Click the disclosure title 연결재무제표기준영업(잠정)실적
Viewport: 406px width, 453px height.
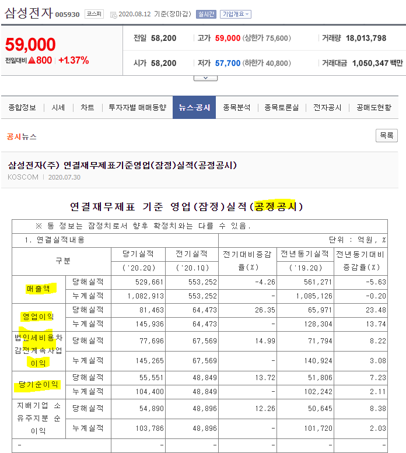pyautogui.click(x=123, y=165)
